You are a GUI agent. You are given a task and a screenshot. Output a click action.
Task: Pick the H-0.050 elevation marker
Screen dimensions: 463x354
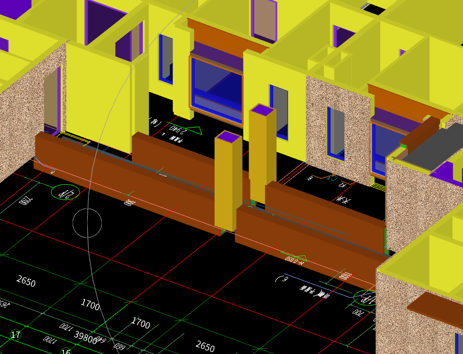click(x=295, y=258)
